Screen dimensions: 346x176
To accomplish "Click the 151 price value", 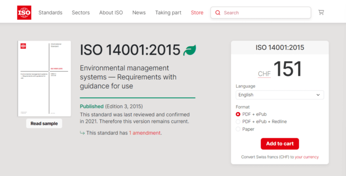I will [x=288, y=69].
